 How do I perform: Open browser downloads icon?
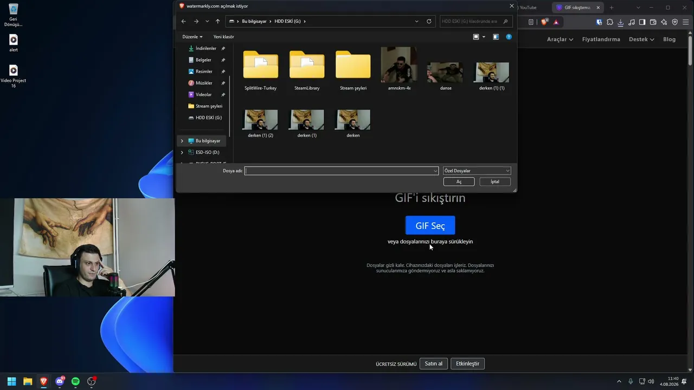[621, 22]
